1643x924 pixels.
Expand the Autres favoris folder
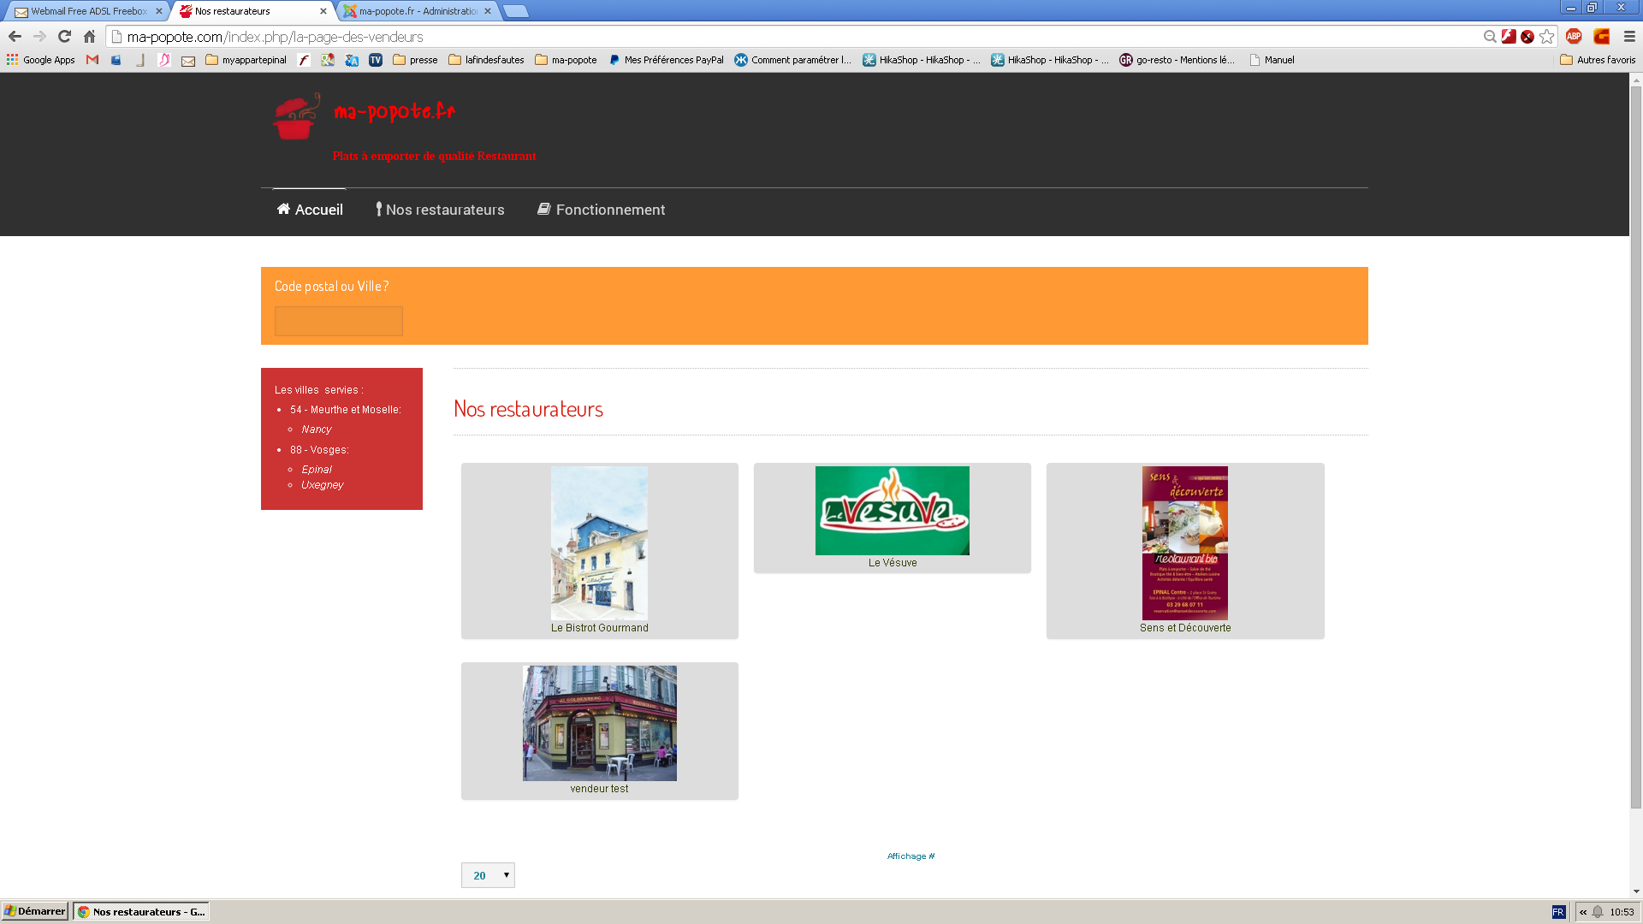pyautogui.click(x=1598, y=60)
